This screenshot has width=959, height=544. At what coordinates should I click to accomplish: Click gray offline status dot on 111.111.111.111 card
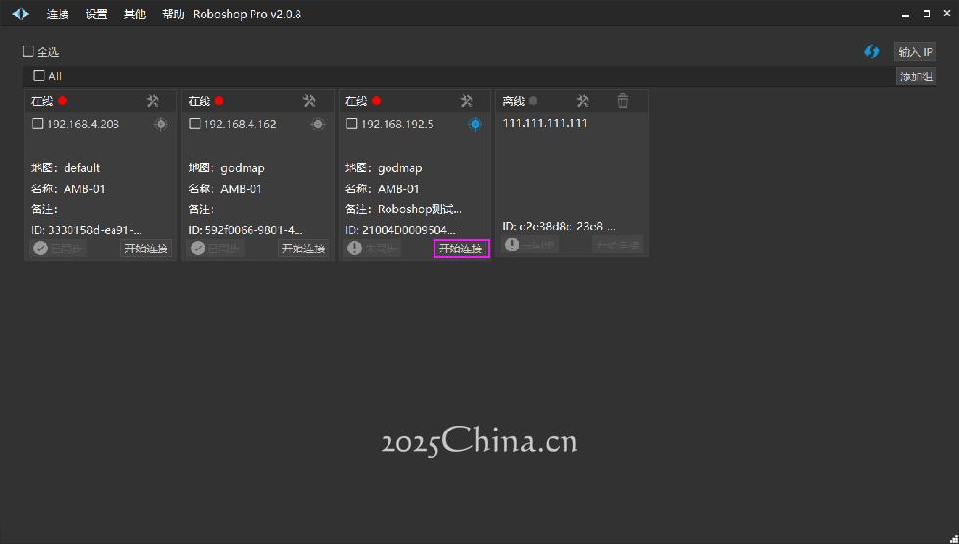pos(534,100)
